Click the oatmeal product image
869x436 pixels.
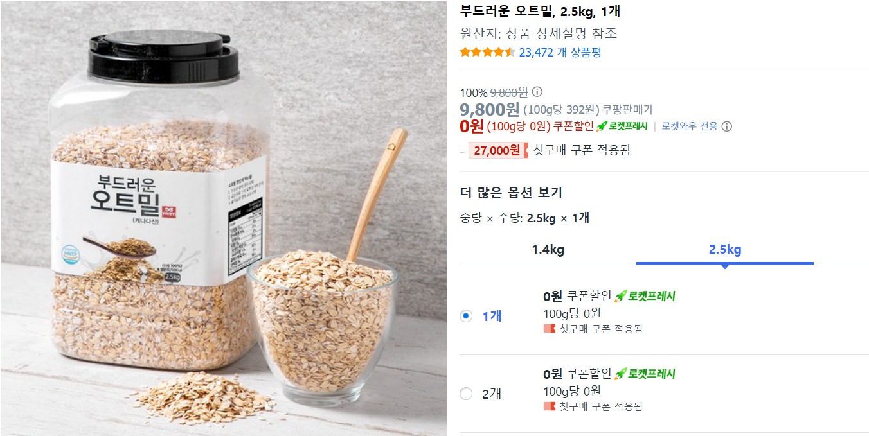click(223, 218)
